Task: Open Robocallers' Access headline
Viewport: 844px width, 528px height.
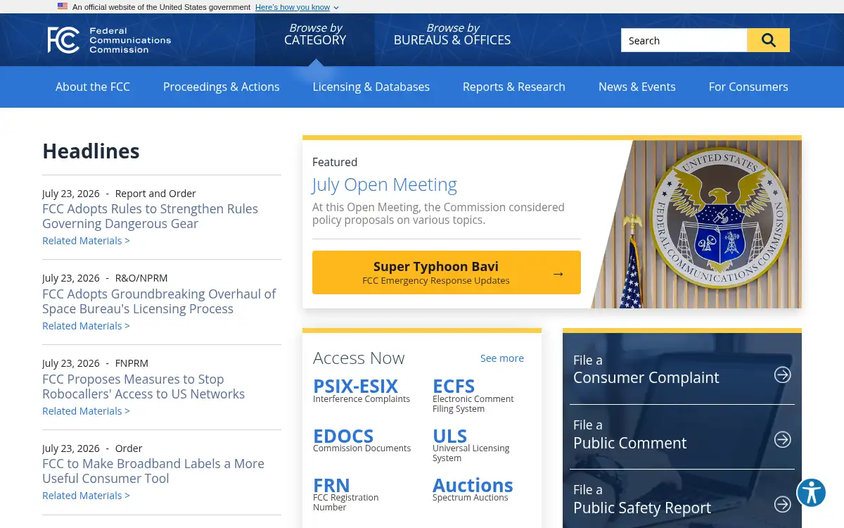Action: click(143, 386)
